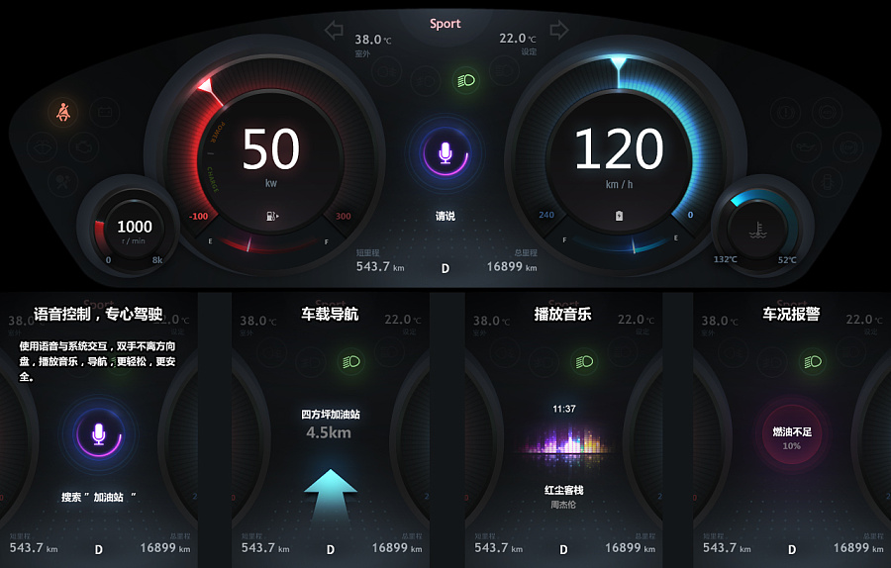
Task: Click the 搜索 "加油站" voice command text
Action: click(99, 497)
